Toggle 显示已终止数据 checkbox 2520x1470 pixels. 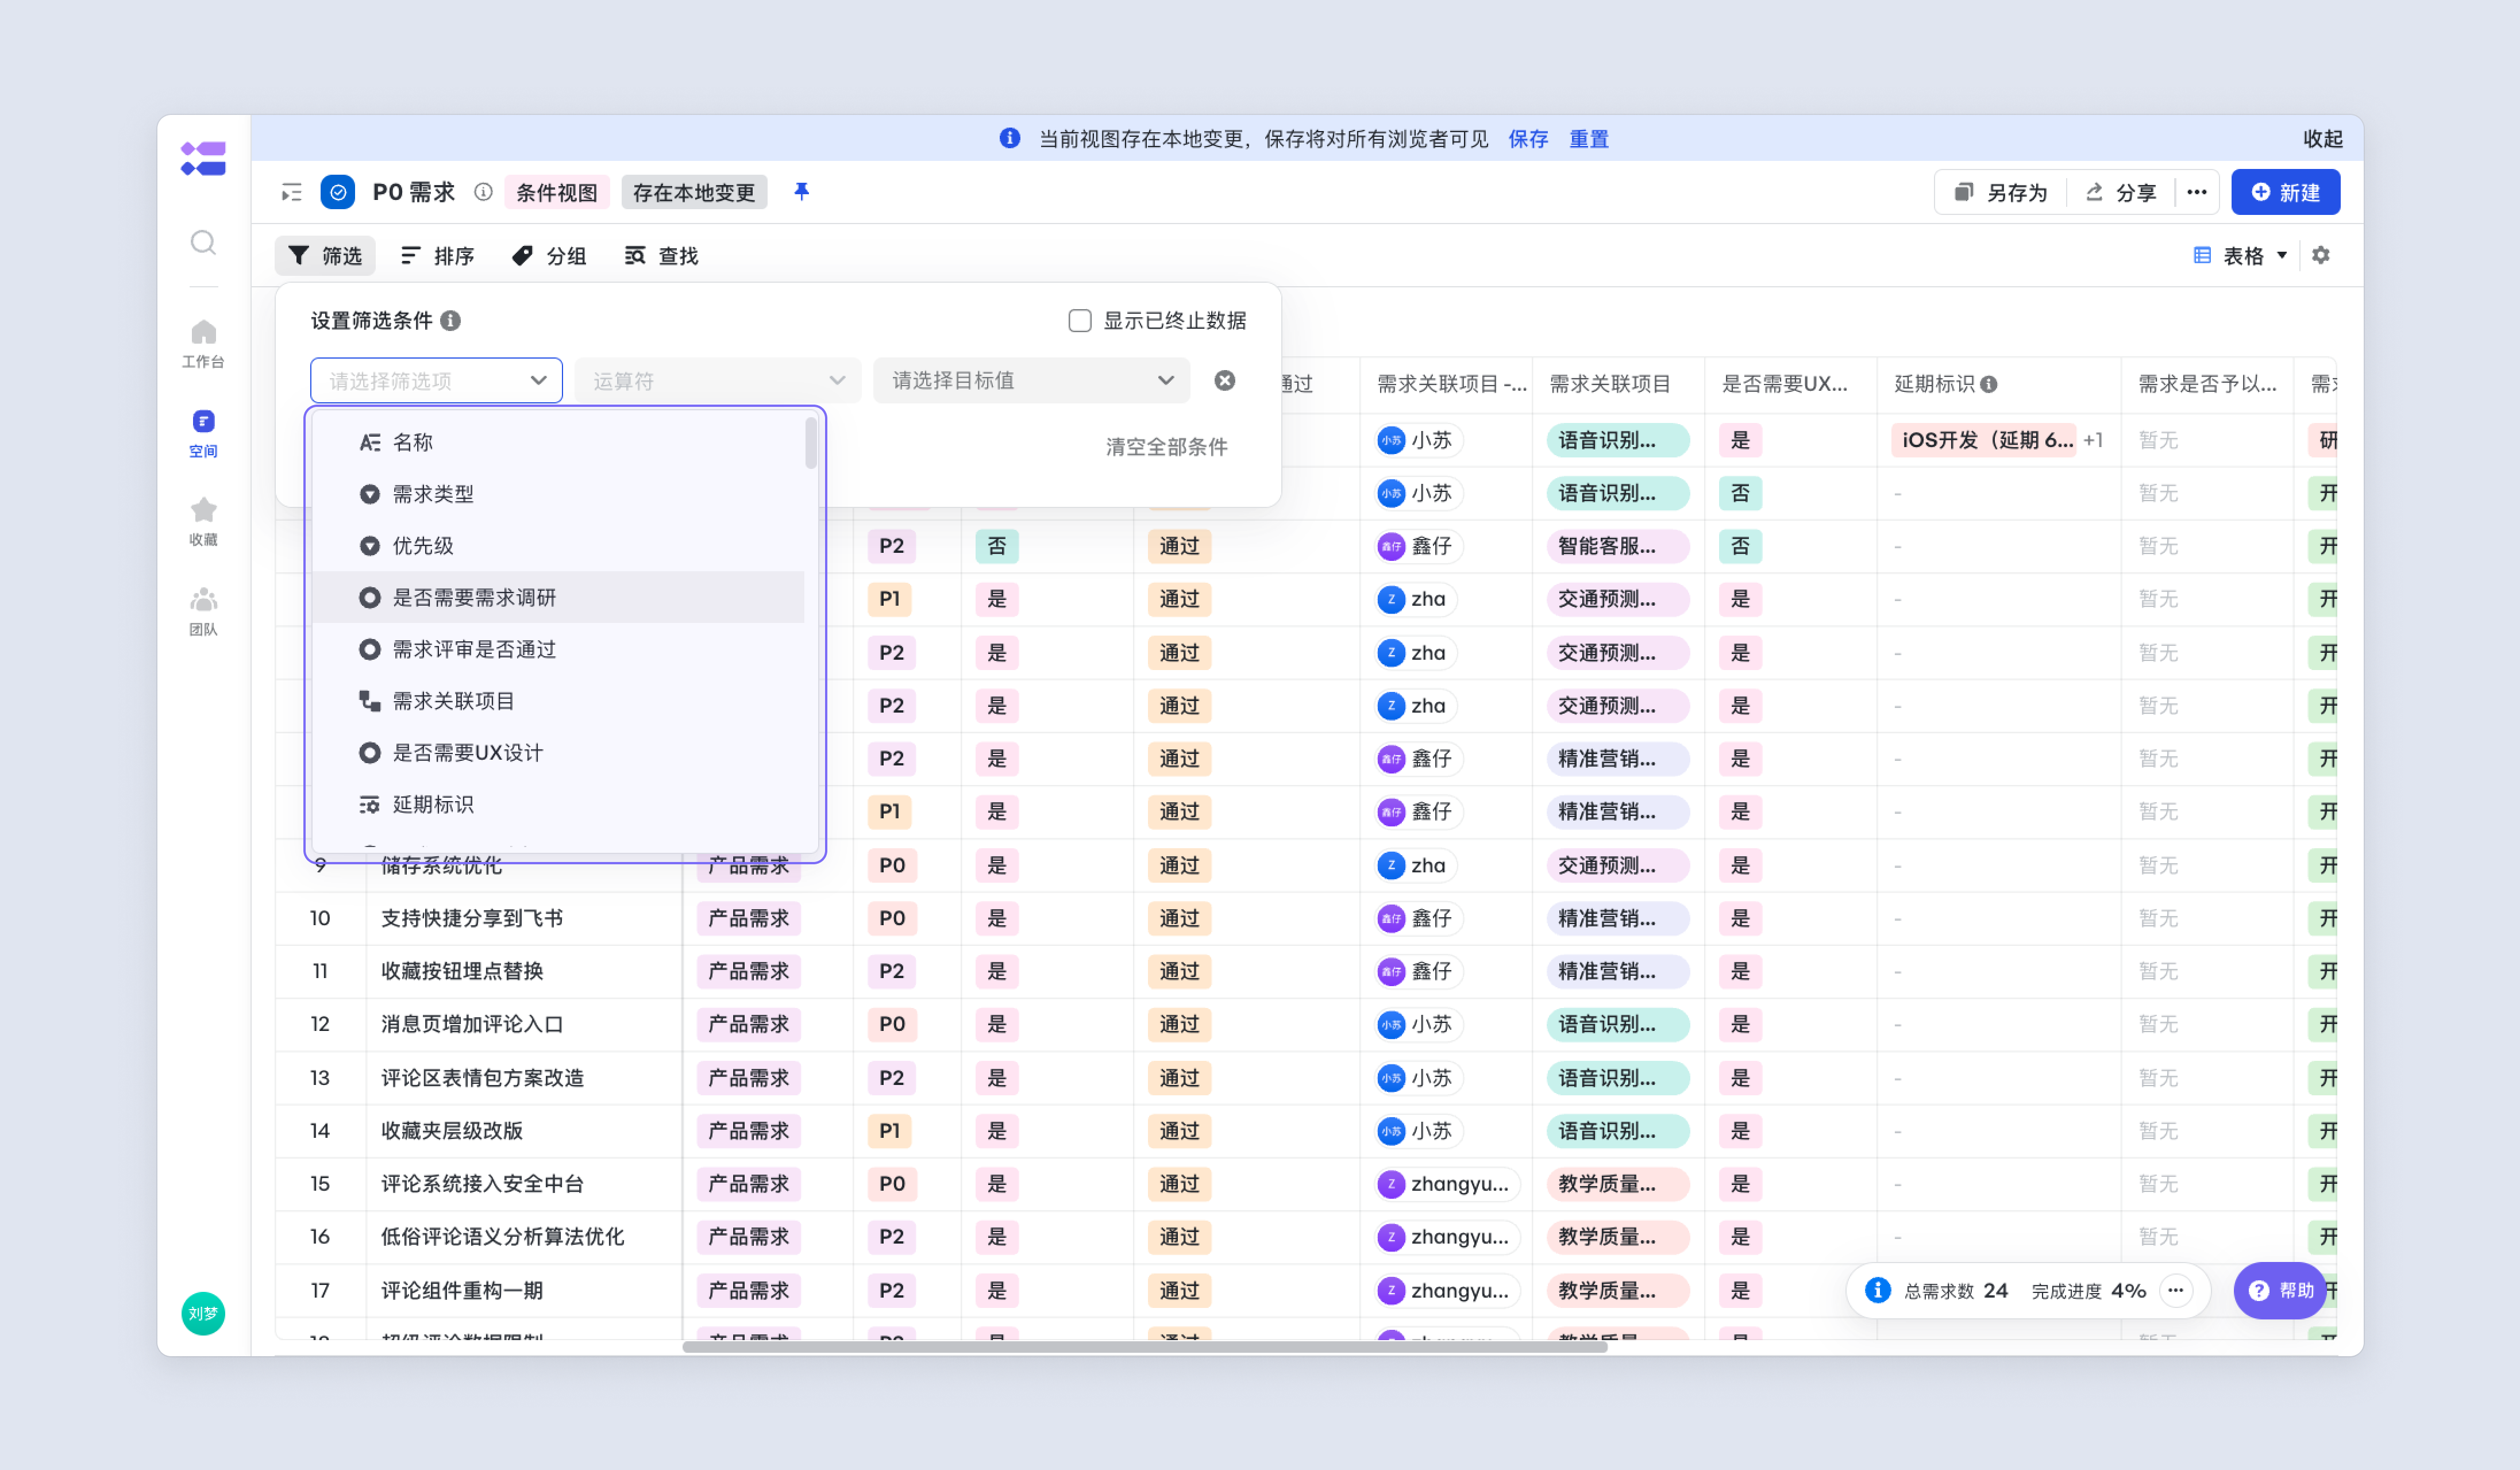coord(1079,320)
